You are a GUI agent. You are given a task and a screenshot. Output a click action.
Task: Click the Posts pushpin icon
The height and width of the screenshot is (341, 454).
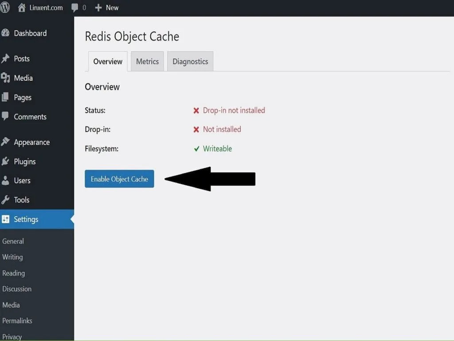(x=5, y=59)
